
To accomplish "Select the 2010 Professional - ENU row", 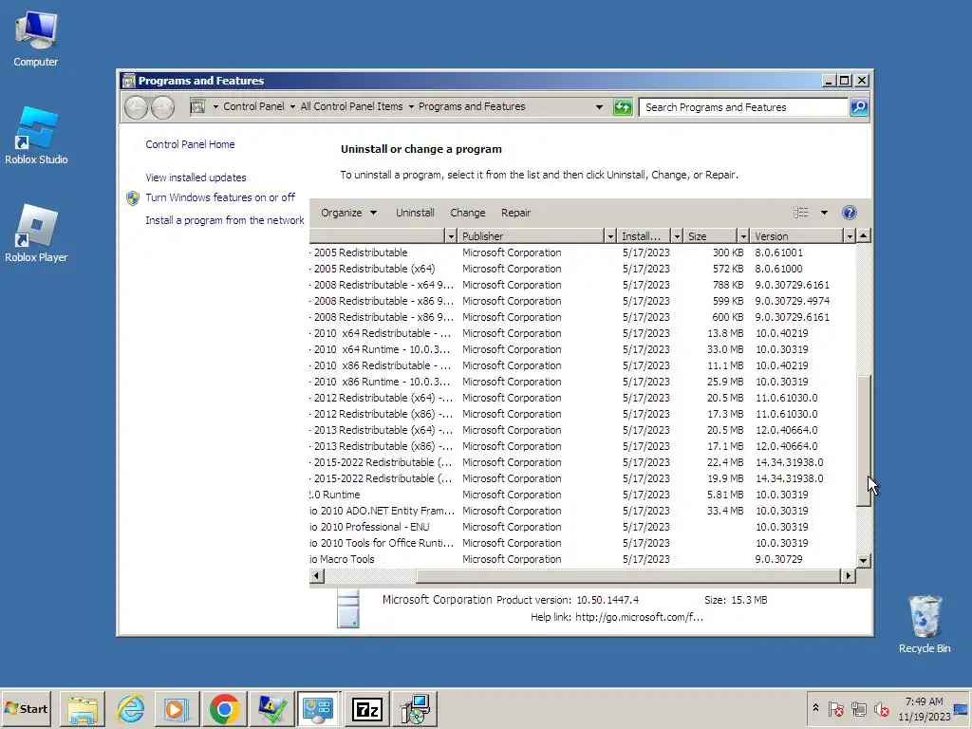I will (583, 527).
